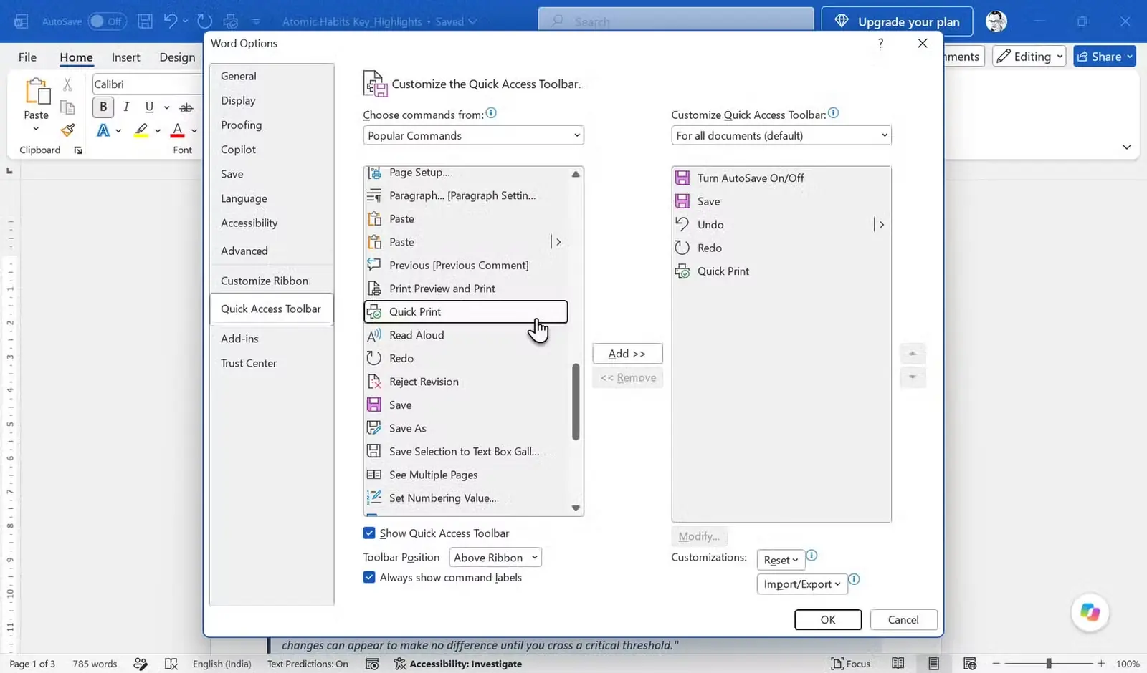Image resolution: width=1147 pixels, height=673 pixels.
Task: Click the Add >> button
Action: coord(627,354)
